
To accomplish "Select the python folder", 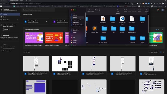I will coord(104,28).
